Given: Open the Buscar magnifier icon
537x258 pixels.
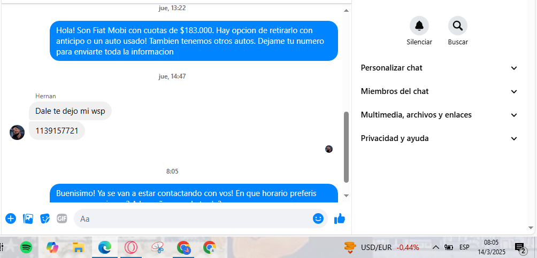Looking at the screenshot, I should (x=457, y=26).
